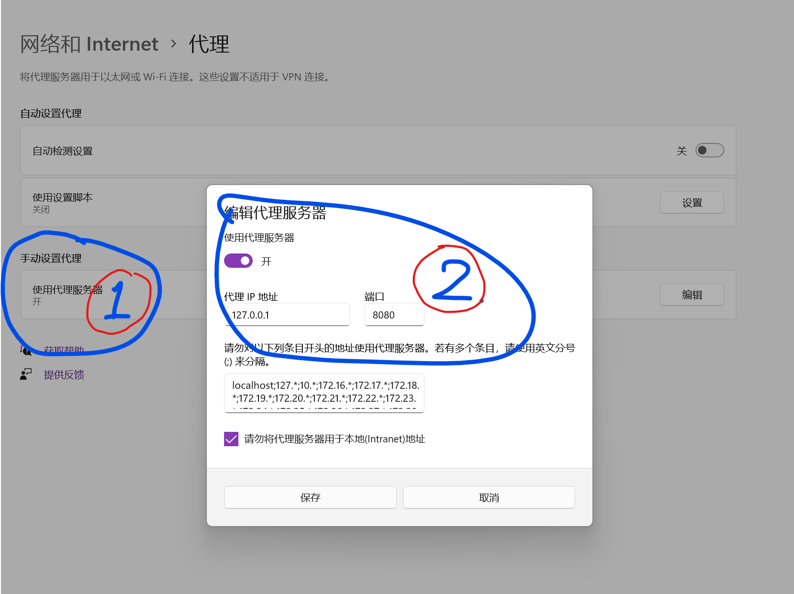The image size is (794, 594).
Task: Click the 代理 breadcrumb title
Action: coord(209,44)
